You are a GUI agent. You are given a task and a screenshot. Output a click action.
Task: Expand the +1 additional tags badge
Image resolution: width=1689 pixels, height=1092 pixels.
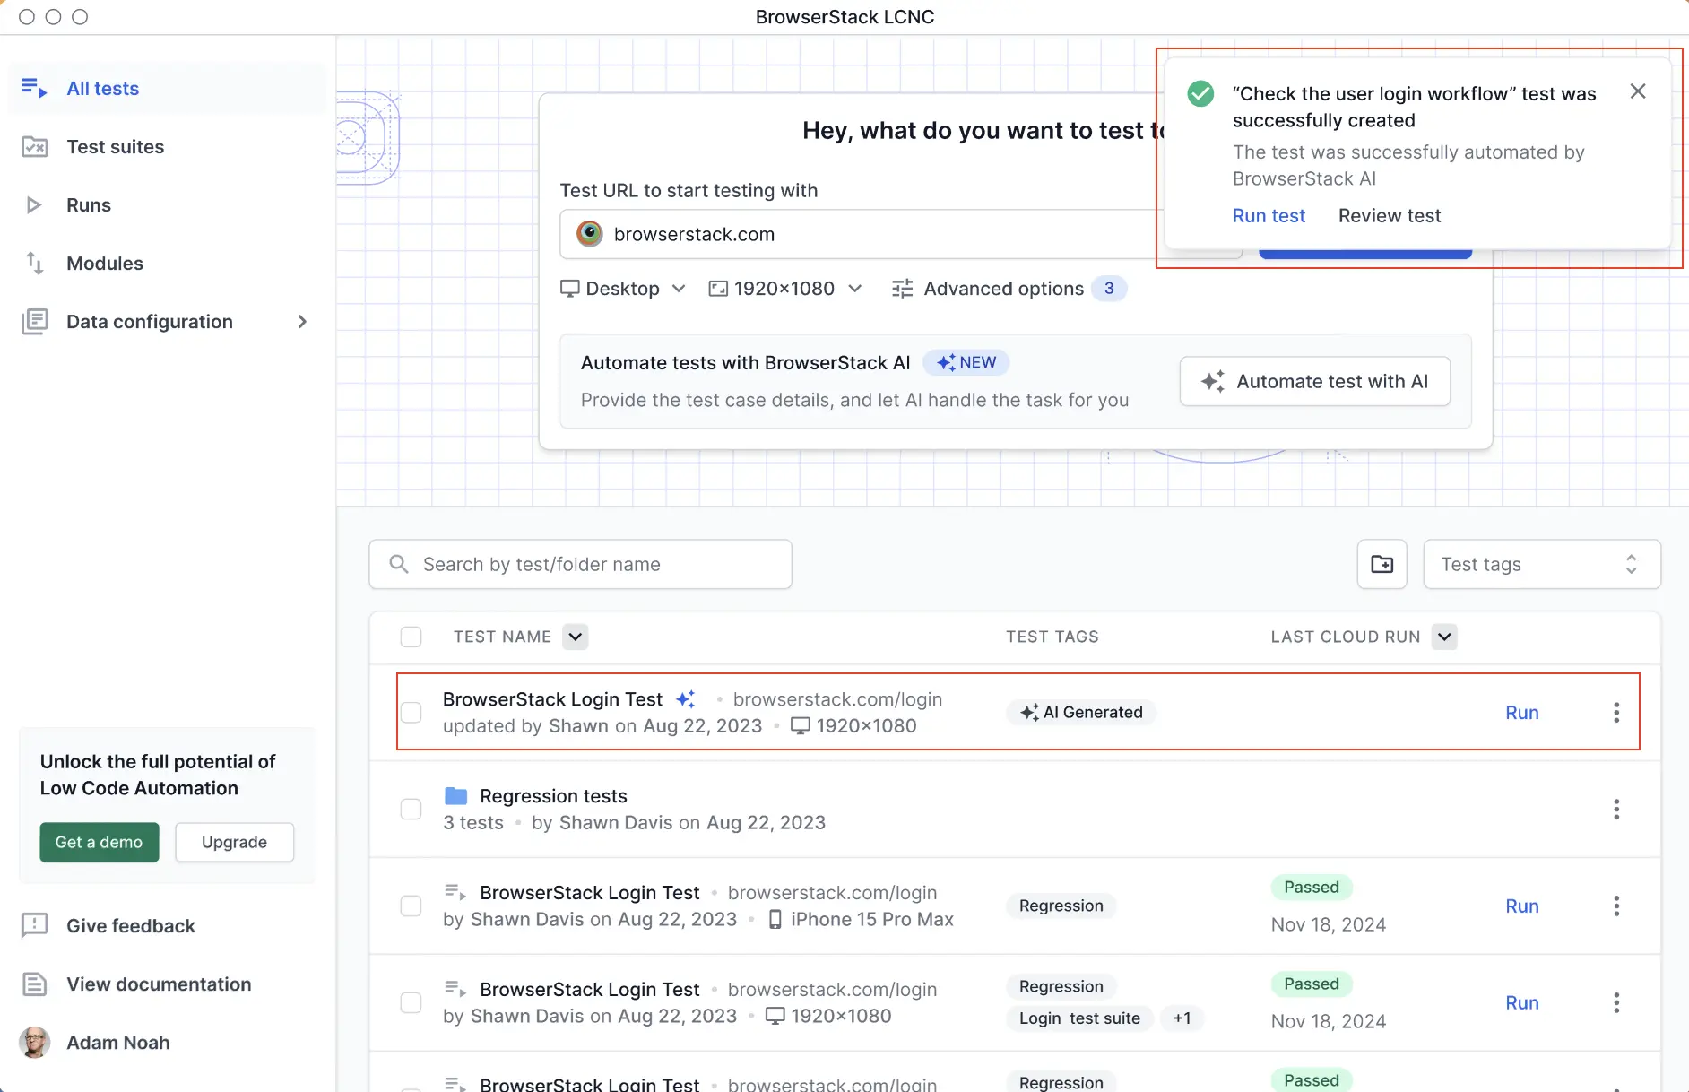tap(1182, 1018)
